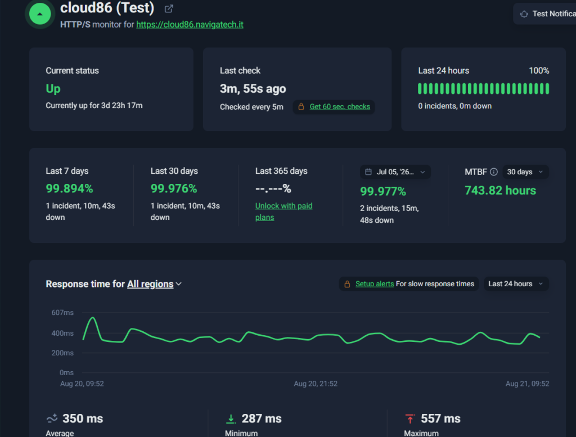This screenshot has height=437, width=576.
Task: Click the calendar icon in date range picker
Action: [368, 172]
